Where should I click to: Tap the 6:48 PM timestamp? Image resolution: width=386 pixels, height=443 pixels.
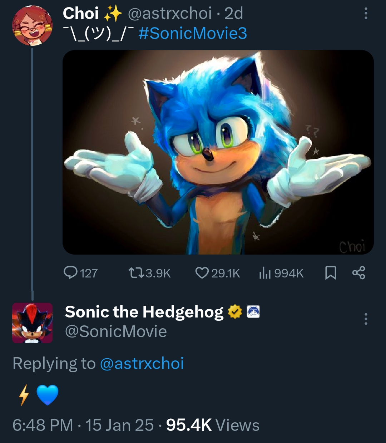[x=43, y=425]
